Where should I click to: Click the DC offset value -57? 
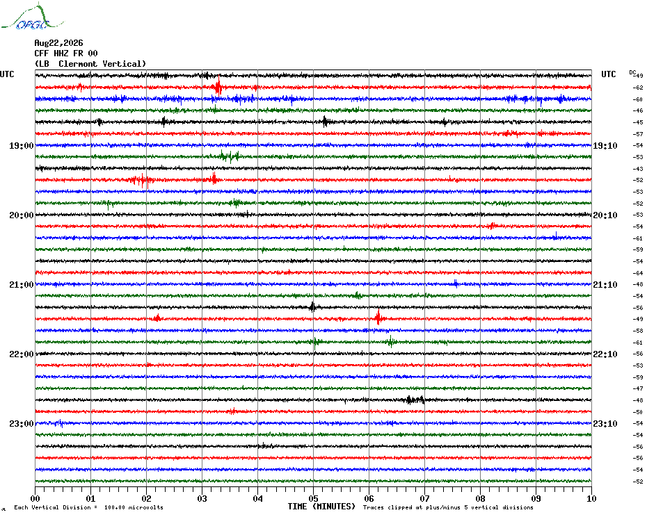point(638,134)
